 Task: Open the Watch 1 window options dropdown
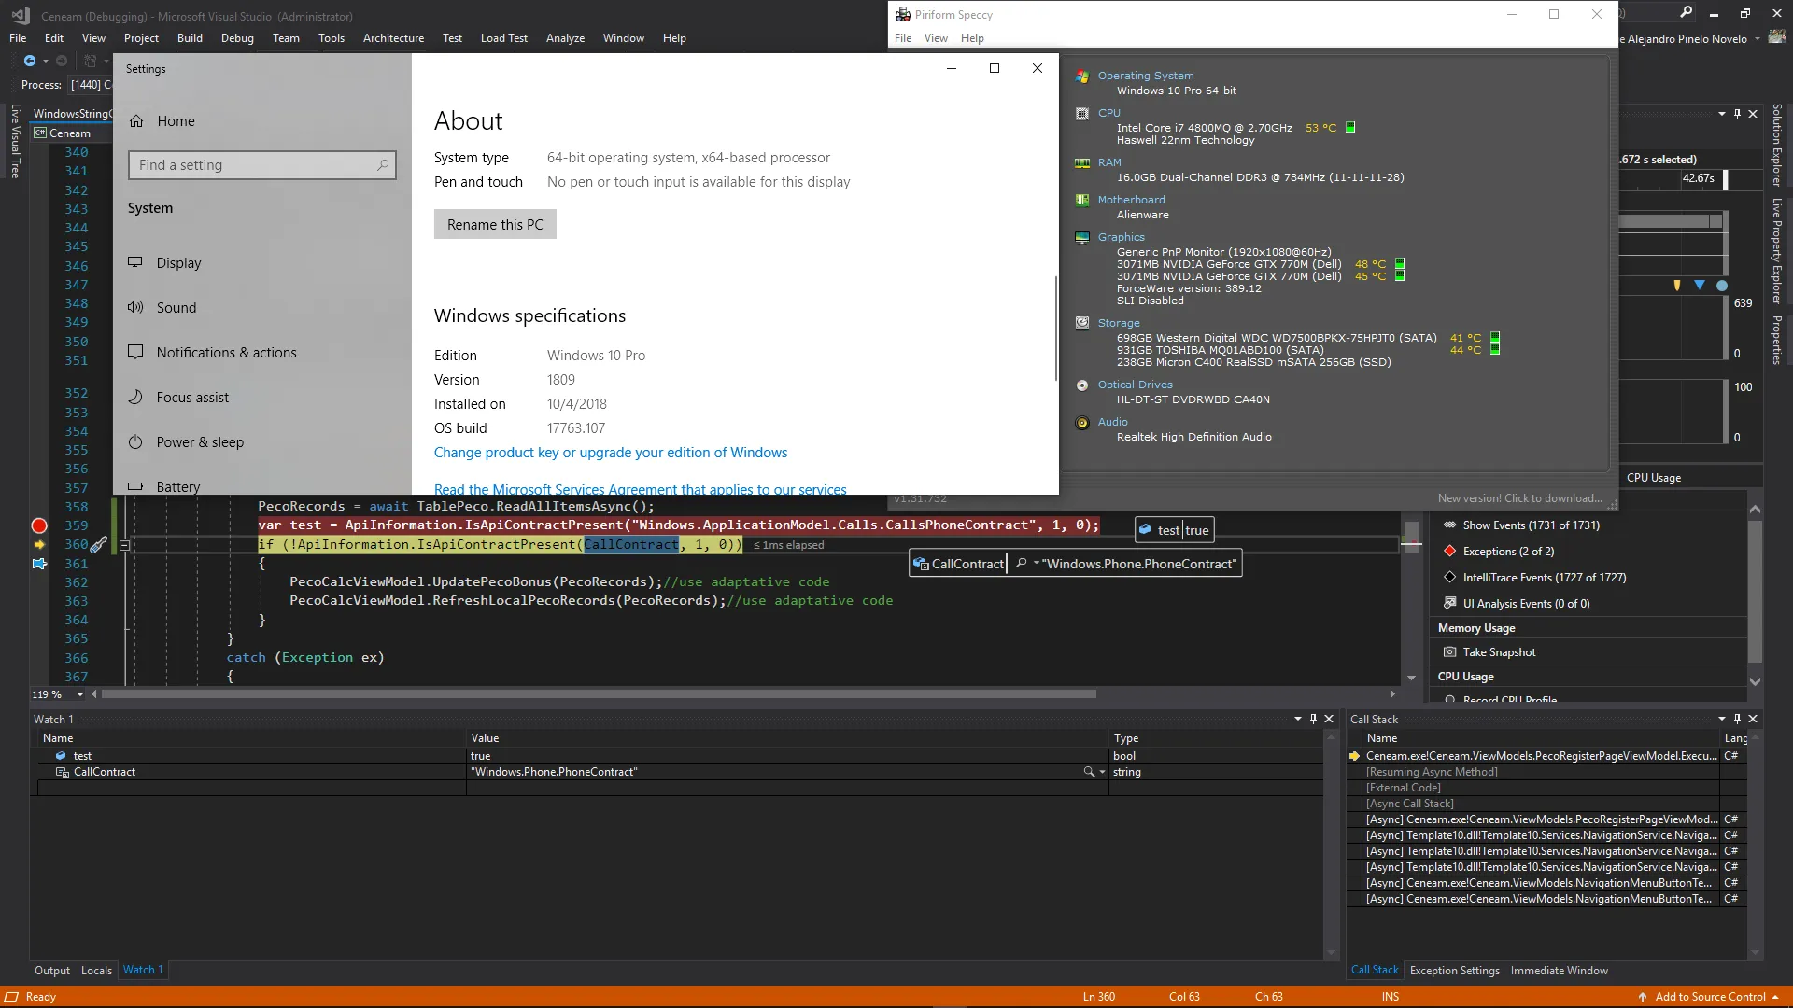tap(1297, 719)
